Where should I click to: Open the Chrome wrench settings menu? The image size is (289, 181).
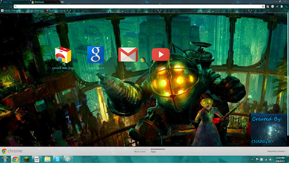click(x=286, y=6)
